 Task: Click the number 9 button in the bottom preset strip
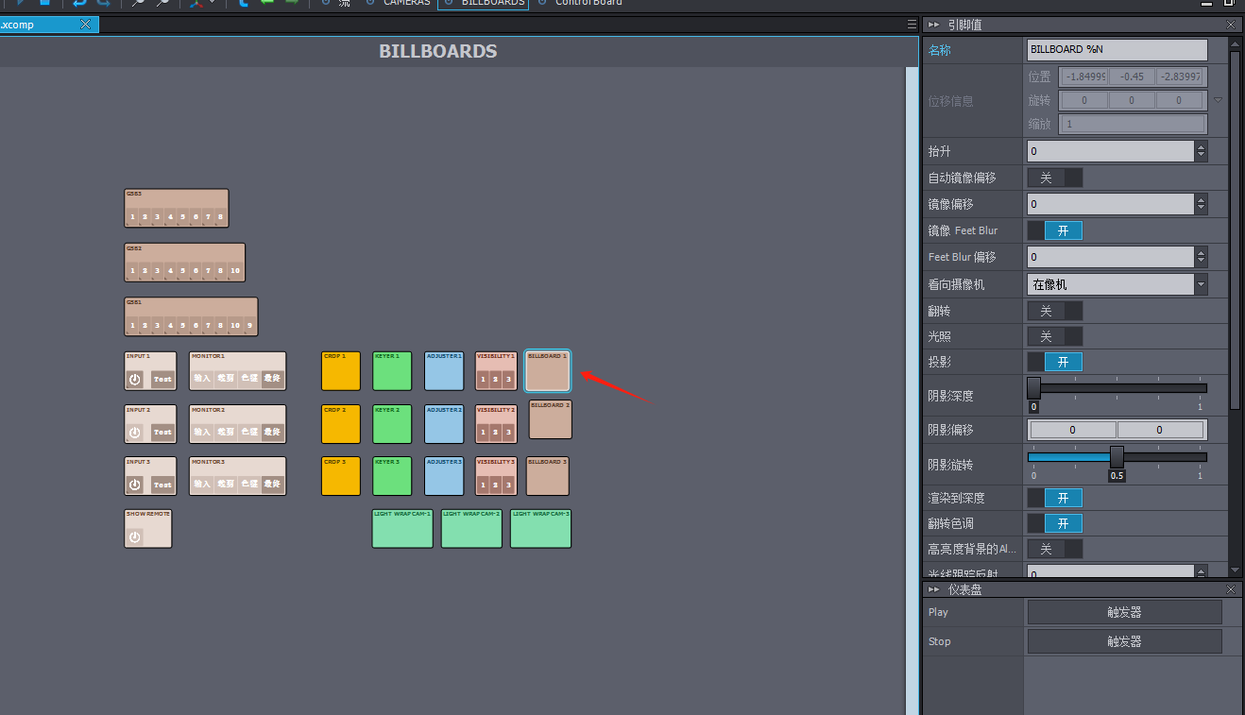pyautogui.click(x=249, y=325)
